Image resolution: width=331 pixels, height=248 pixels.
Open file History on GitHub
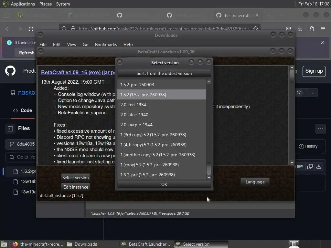point(308,146)
